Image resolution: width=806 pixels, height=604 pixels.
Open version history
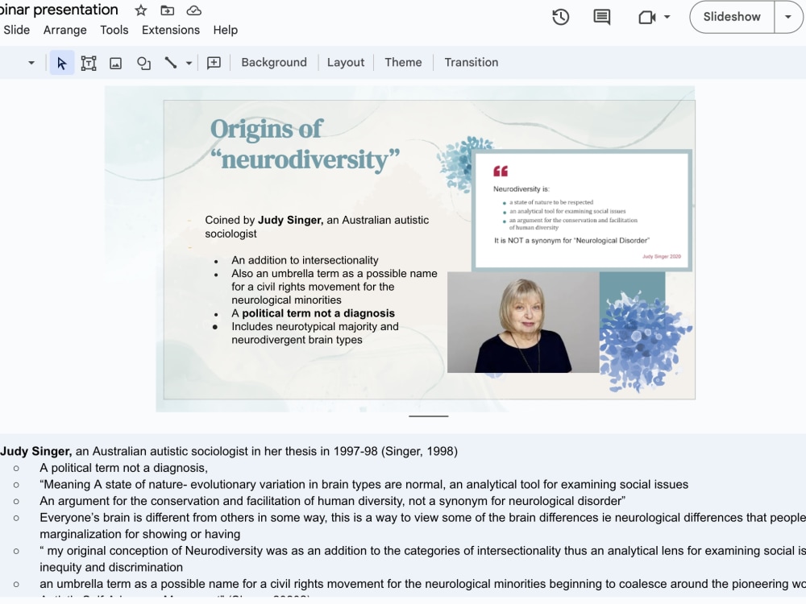coord(561,16)
